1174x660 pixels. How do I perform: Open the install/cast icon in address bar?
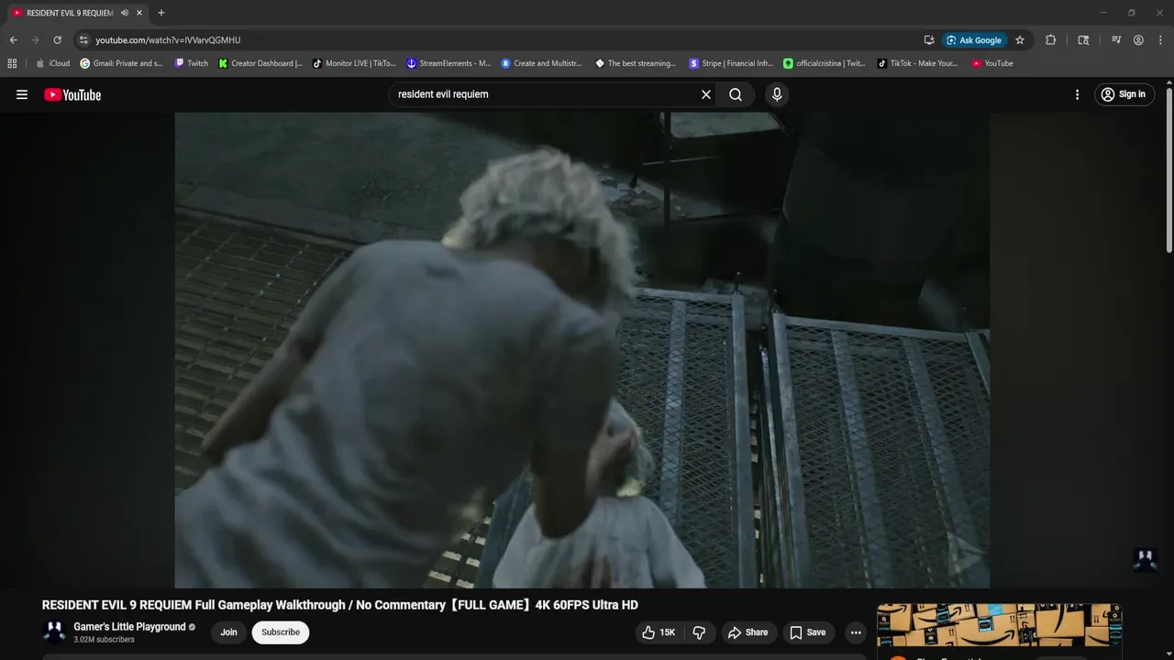pyautogui.click(x=929, y=40)
